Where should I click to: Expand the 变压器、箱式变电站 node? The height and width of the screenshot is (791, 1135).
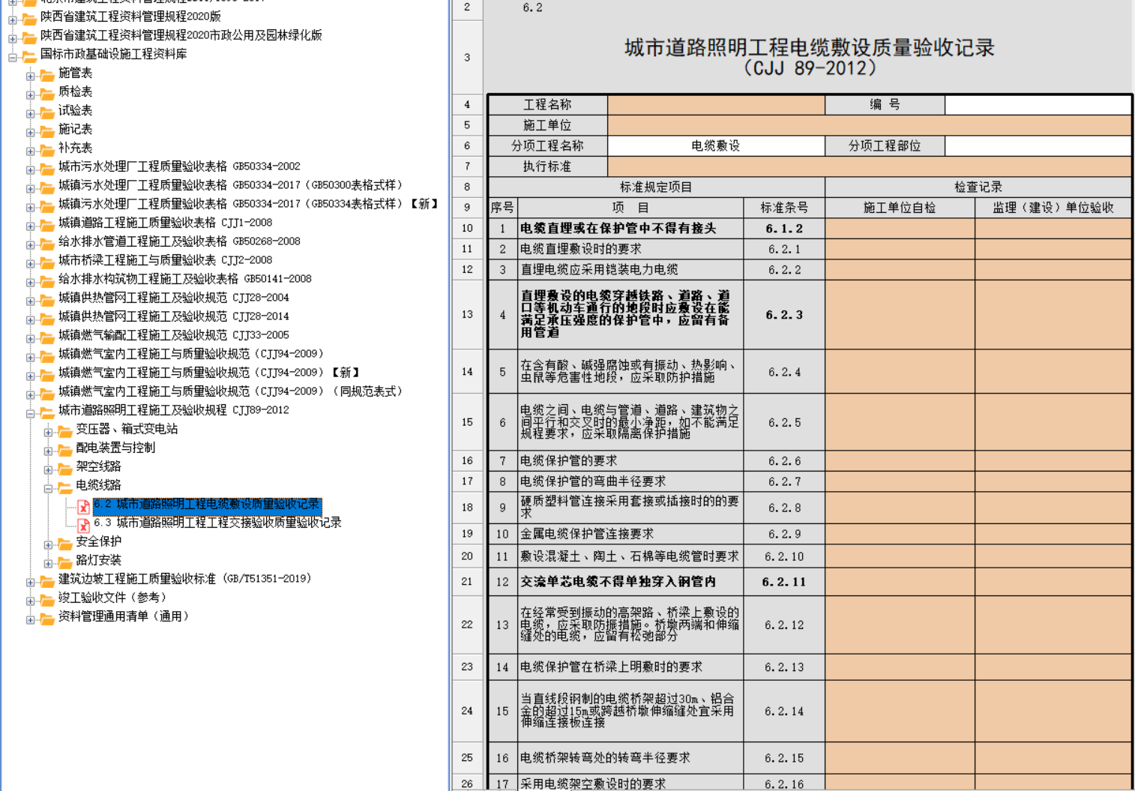[x=48, y=432]
